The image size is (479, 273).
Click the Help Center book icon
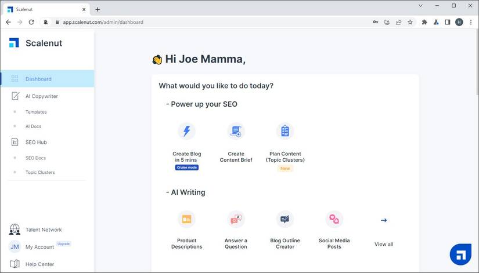pos(15,264)
